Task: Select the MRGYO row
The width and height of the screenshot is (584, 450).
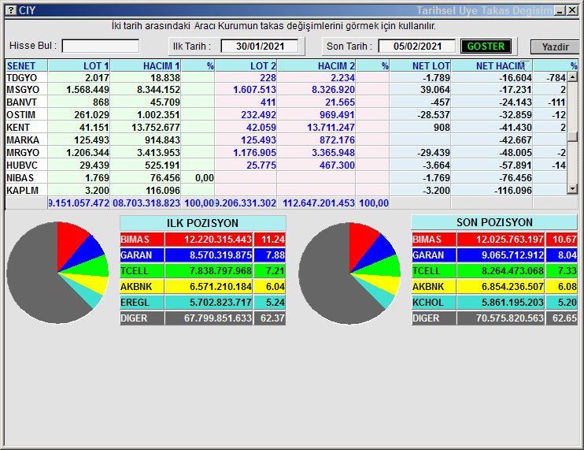Action: click(x=286, y=153)
